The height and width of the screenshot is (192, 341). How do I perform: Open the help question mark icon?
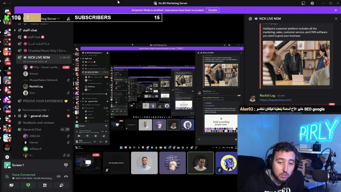coord(312,3)
